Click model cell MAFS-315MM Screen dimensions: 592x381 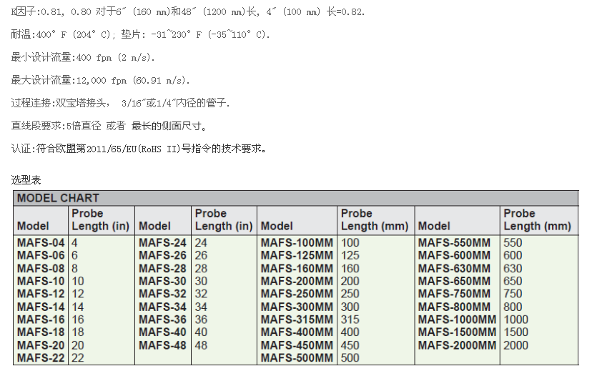297,320
